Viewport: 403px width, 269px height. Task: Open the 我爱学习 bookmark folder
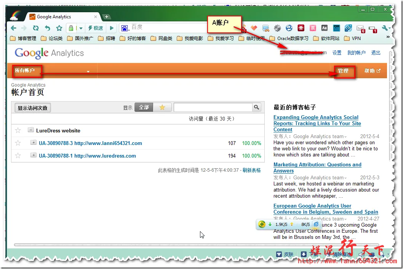point(221,39)
